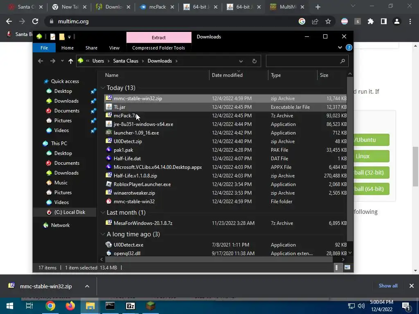Collapse the Today (13) group
Viewport: 419px width, 314px height.
103,88
